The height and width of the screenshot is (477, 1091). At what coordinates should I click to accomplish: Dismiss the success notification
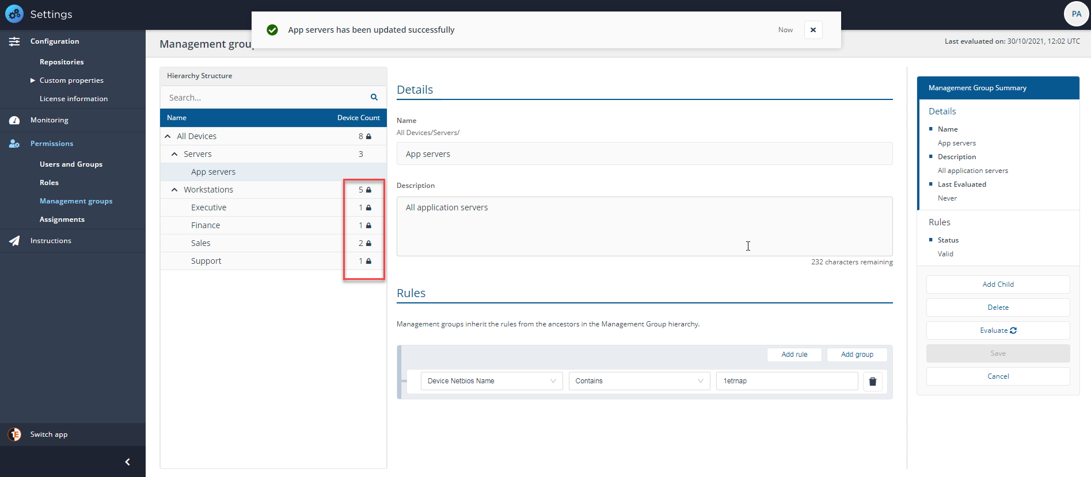tap(813, 30)
